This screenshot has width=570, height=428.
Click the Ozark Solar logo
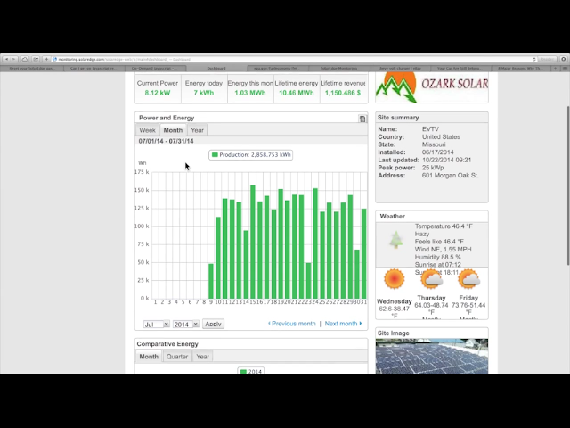click(x=432, y=87)
